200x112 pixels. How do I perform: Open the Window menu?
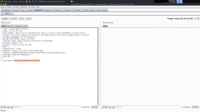point(32,7)
